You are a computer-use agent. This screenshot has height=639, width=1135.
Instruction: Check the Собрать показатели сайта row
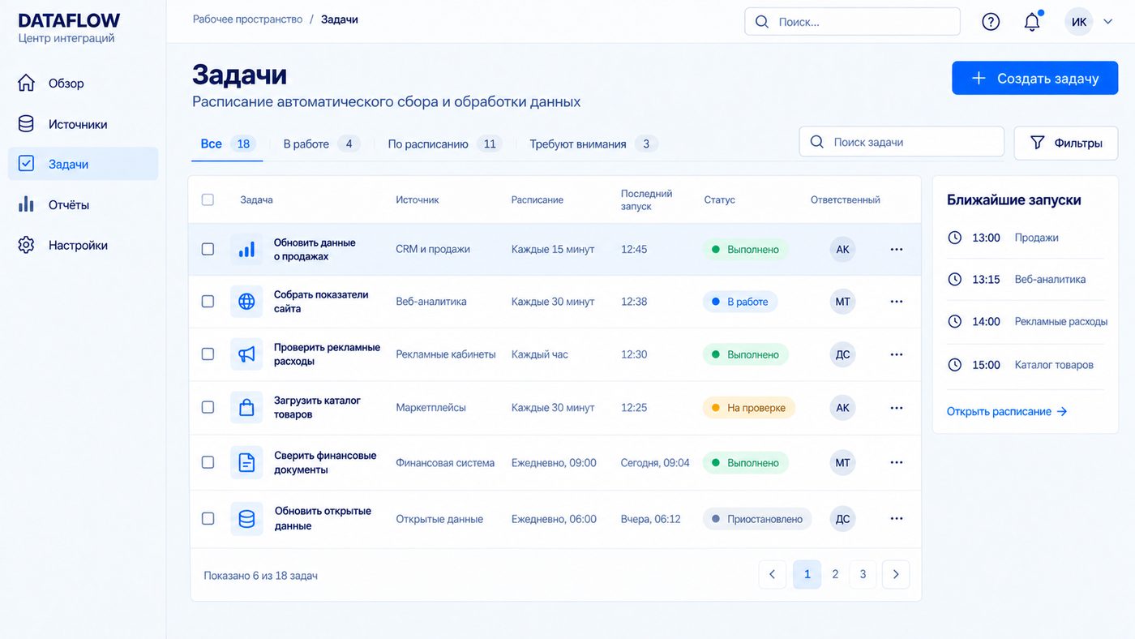208,302
